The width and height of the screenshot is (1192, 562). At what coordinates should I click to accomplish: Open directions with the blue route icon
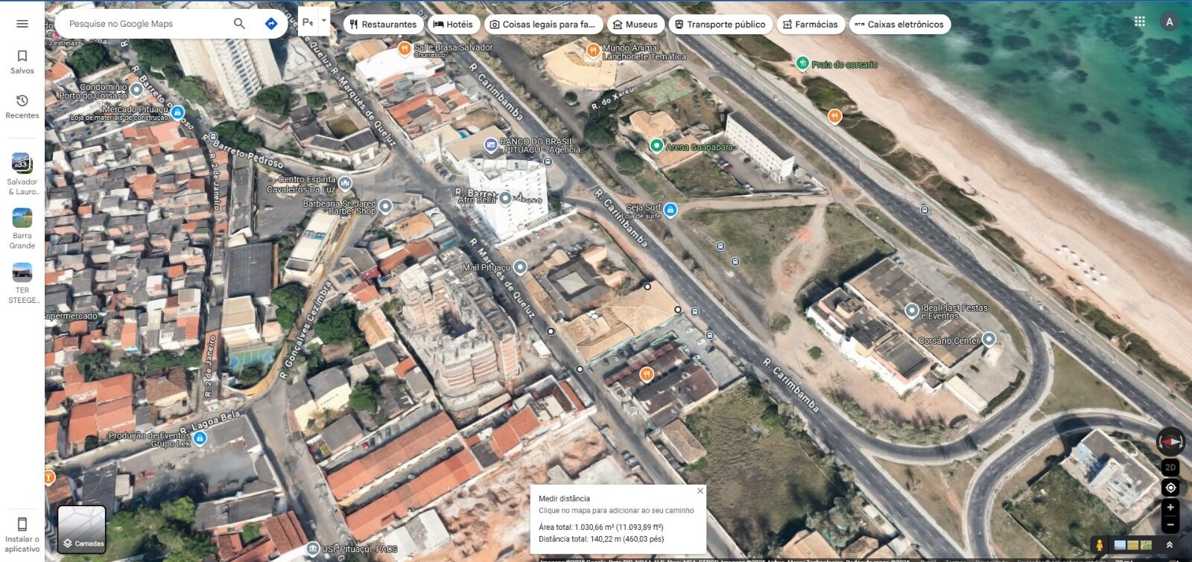point(271,24)
